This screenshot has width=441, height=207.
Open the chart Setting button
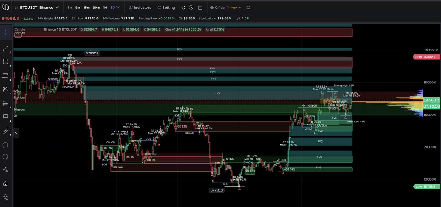click(166, 8)
